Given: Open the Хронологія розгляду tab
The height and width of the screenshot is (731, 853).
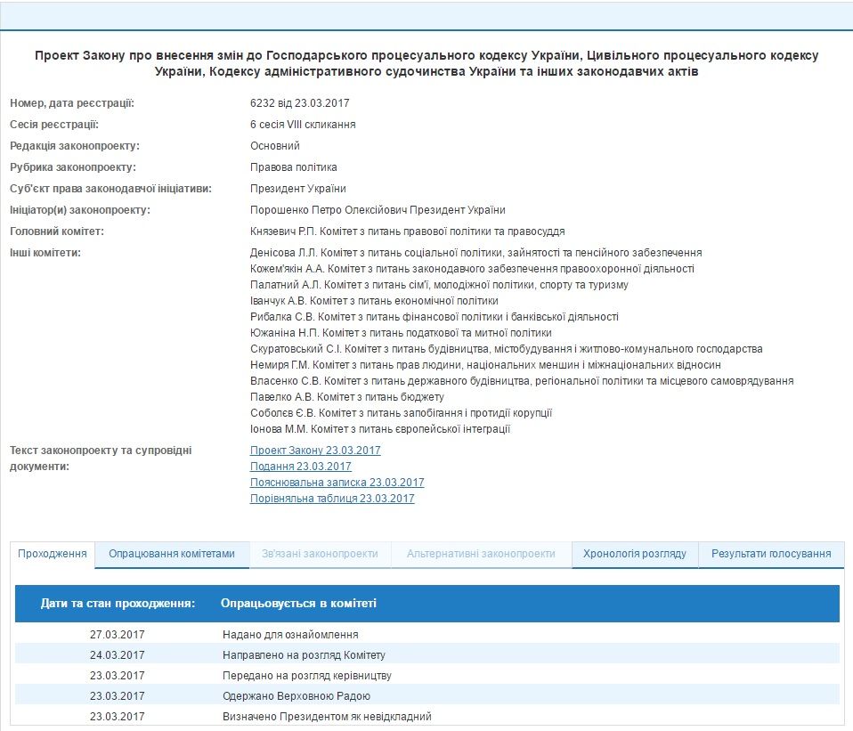Looking at the screenshot, I should (x=634, y=554).
